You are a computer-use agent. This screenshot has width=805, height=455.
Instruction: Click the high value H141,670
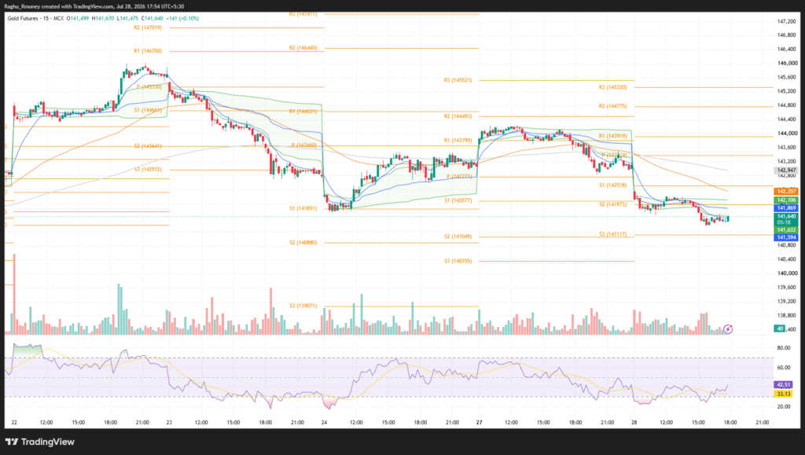[103, 18]
